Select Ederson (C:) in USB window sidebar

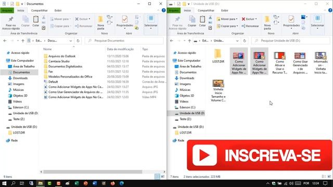(x=187, y=108)
